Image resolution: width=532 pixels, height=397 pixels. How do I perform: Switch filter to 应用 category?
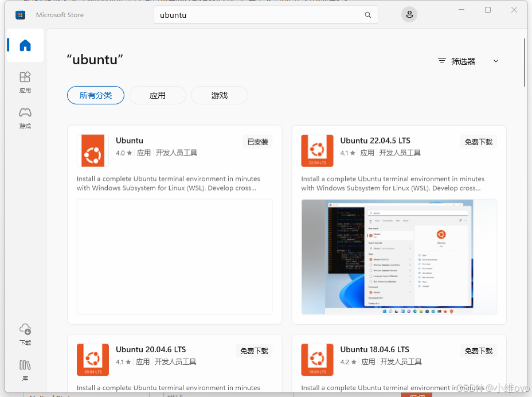click(157, 95)
